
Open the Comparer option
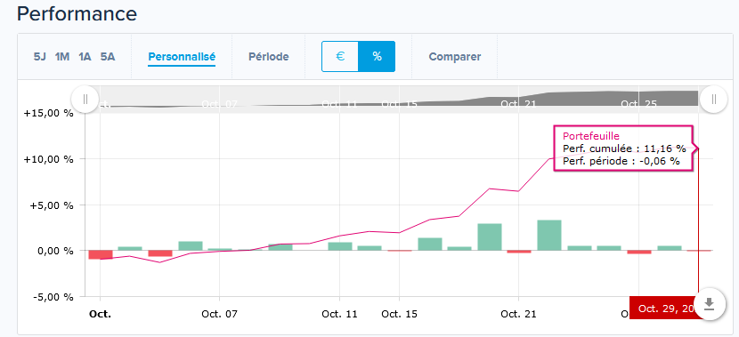click(455, 57)
